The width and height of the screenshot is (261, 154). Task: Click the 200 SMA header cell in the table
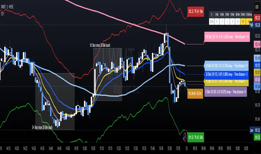pyautogui.click(x=237, y=15)
